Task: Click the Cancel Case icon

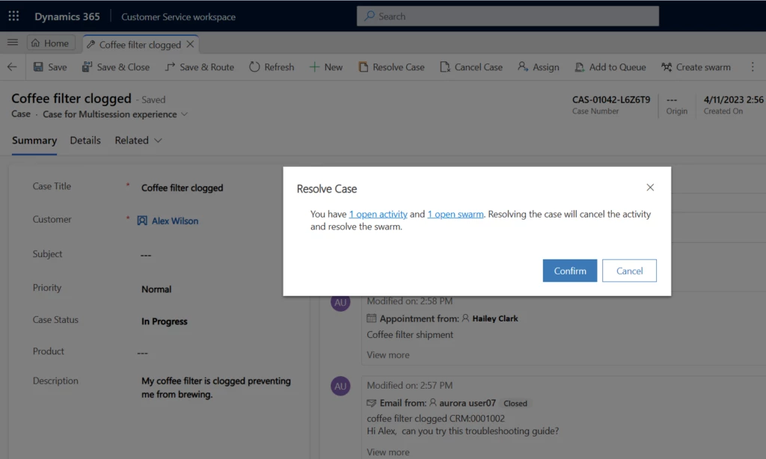Action: (446, 67)
